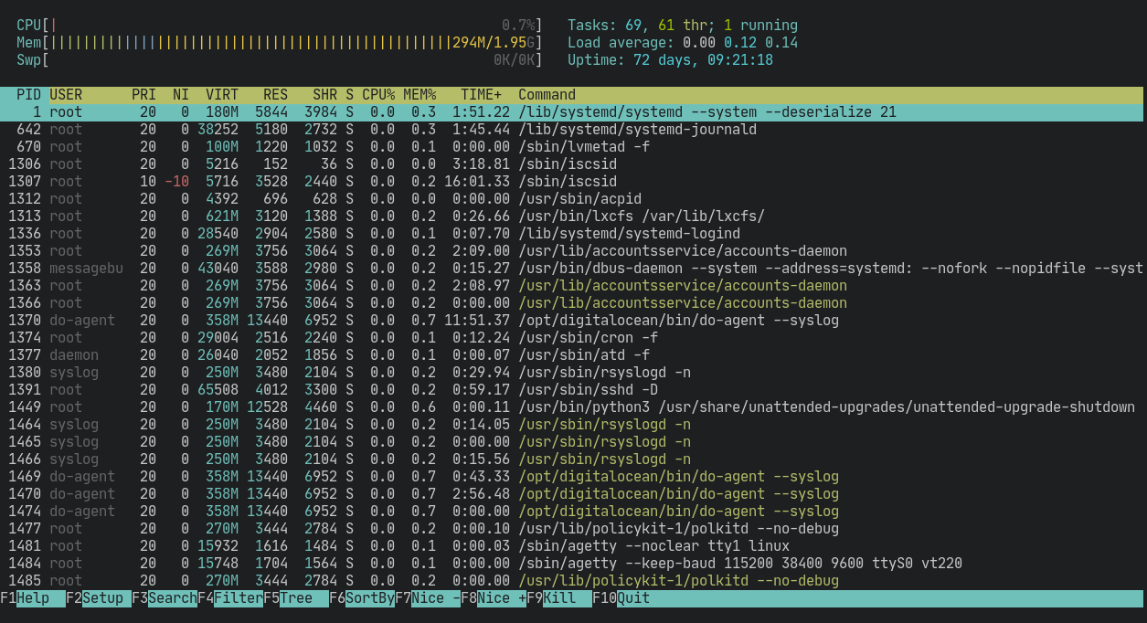Sort by the Command column header
Image resolution: width=1147 pixels, height=623 pixels.
[547, 95]
